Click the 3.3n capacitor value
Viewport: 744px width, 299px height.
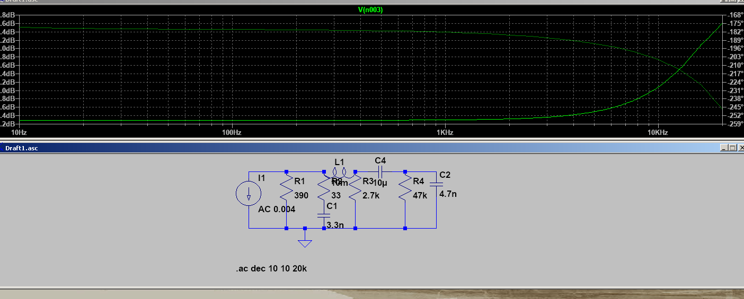335,225
